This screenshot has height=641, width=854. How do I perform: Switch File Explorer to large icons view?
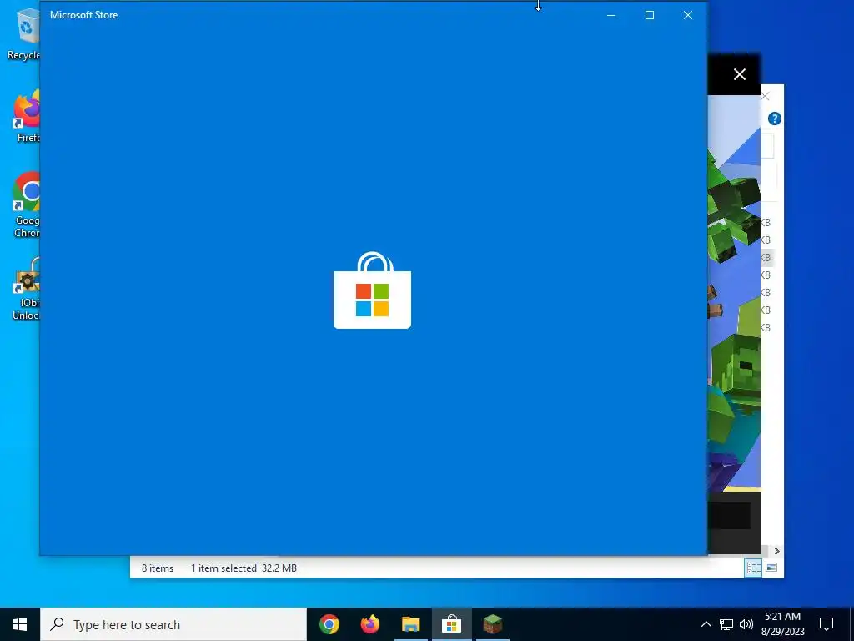click(771, 568)
